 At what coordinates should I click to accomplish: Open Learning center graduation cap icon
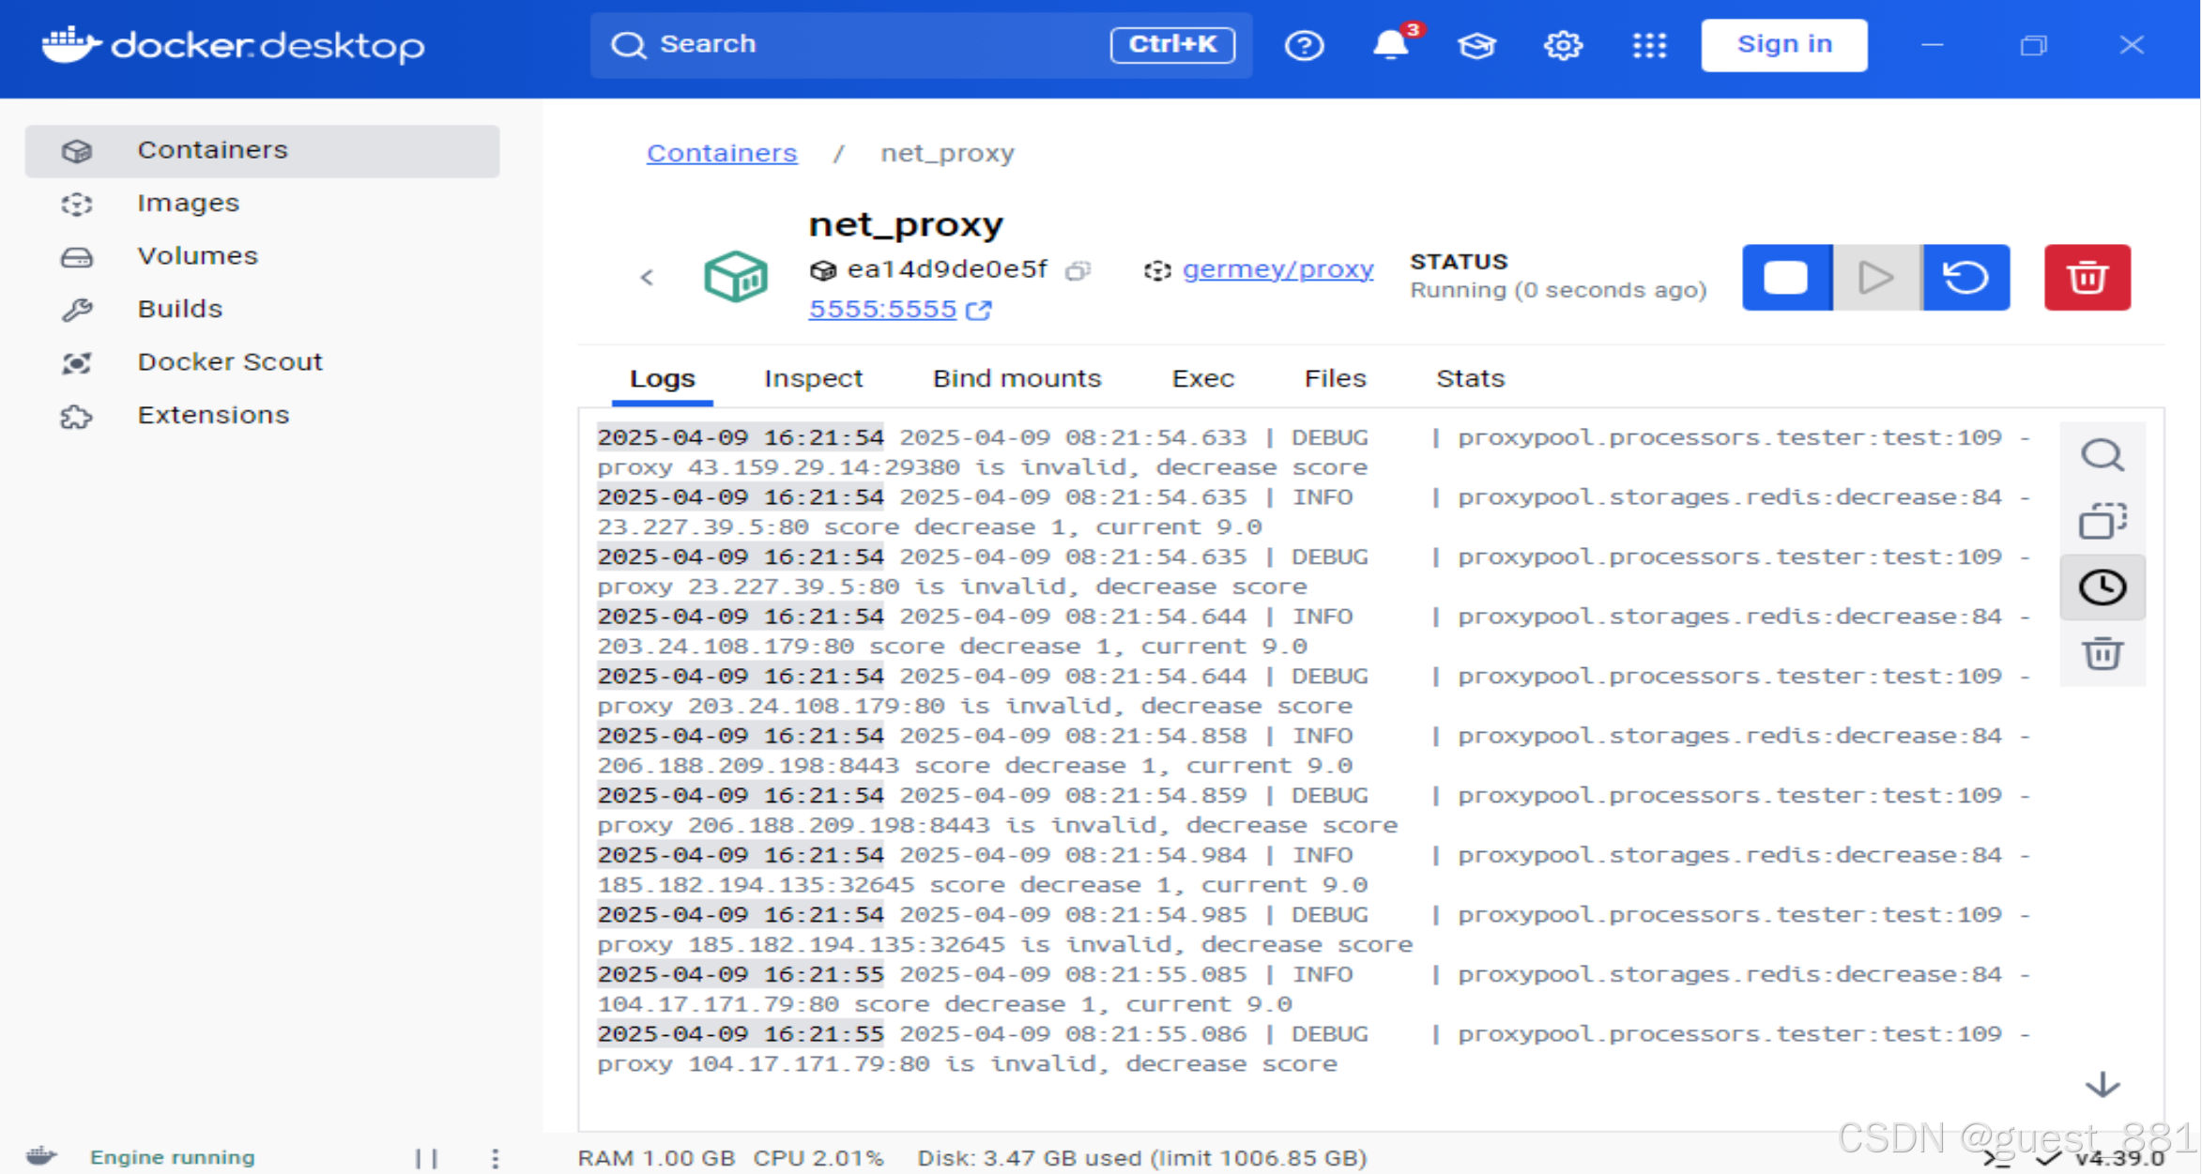pyautogui.click(x=1476, y=45)
